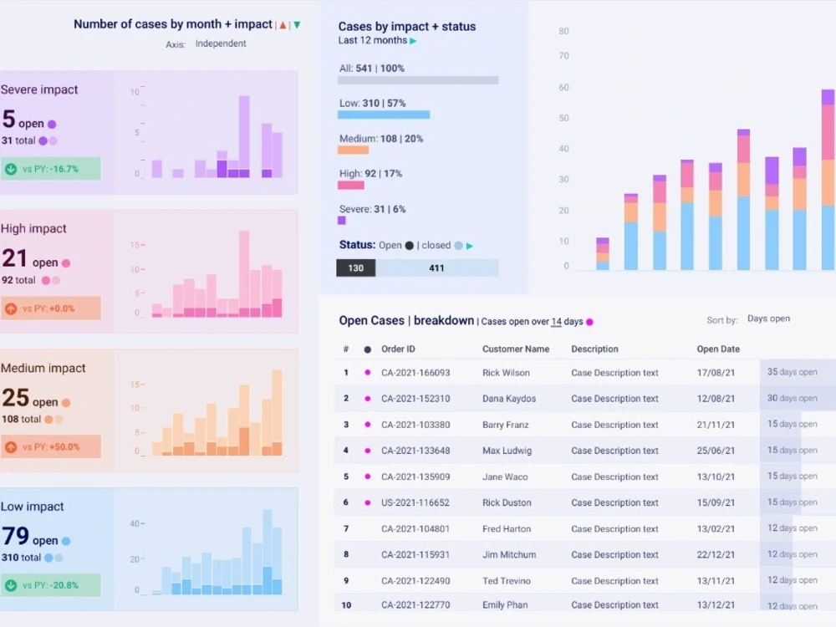Viewport: 836px width, 627px height.
Task: Select the Open Date column header
Action: (717, 349)
